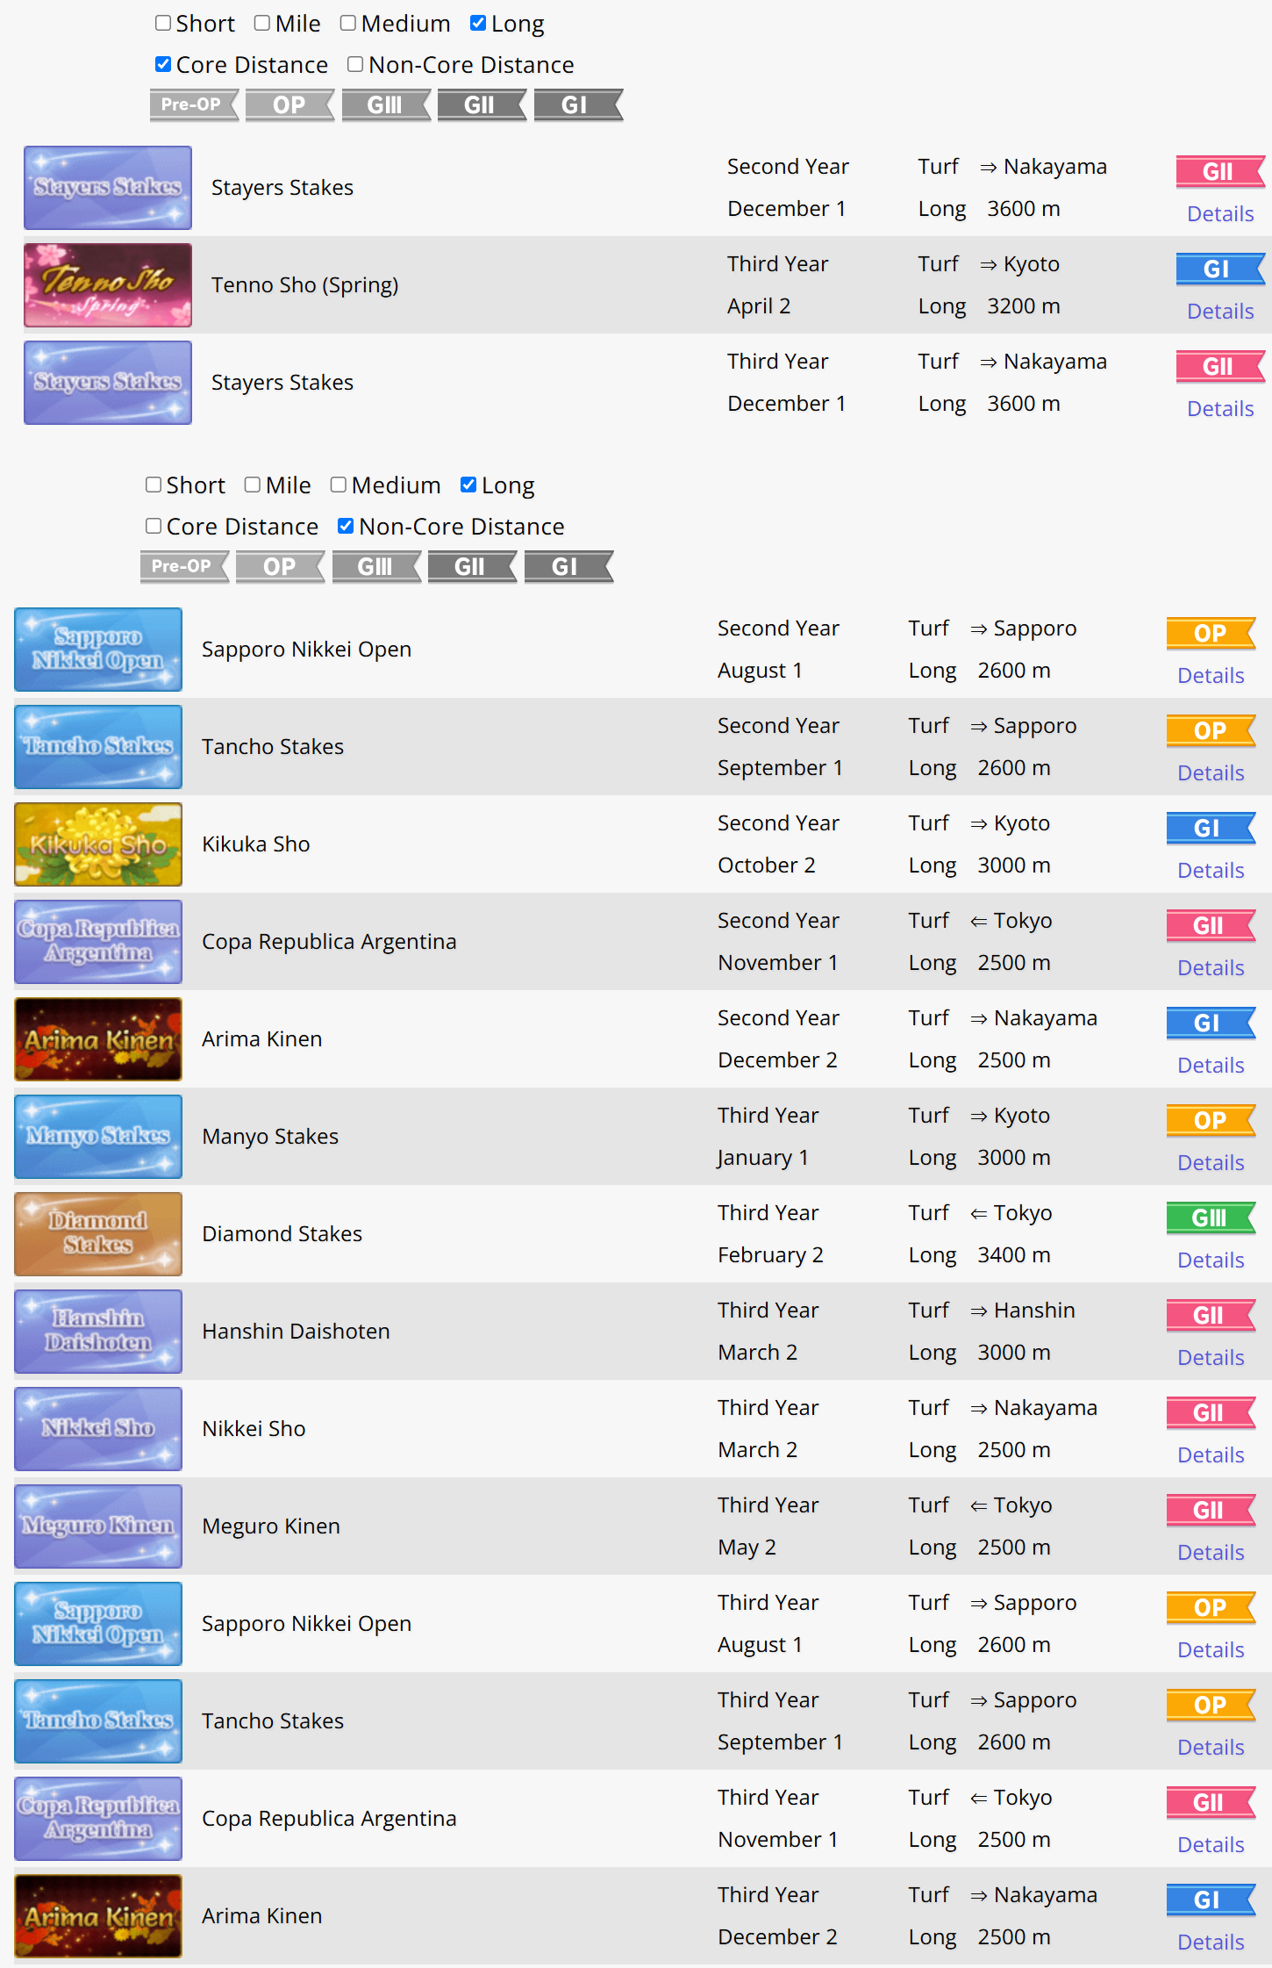Image resolution: width=1272 pixels, height=1968 pixels.
Task: Open Details for Tenno Sho (Spring)
Action: click(1220, 312)
